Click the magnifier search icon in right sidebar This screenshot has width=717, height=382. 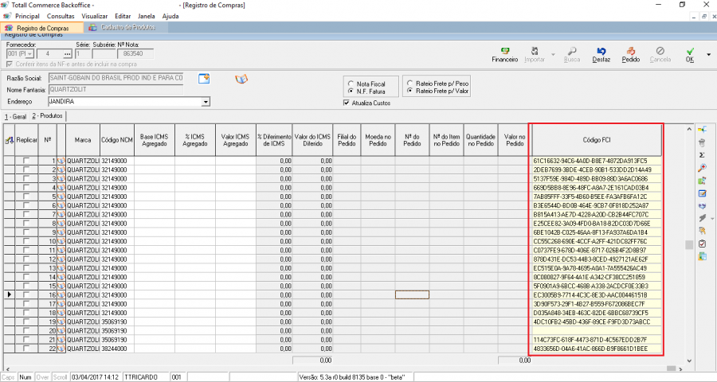pyautogui.click(x=702, y=167)
